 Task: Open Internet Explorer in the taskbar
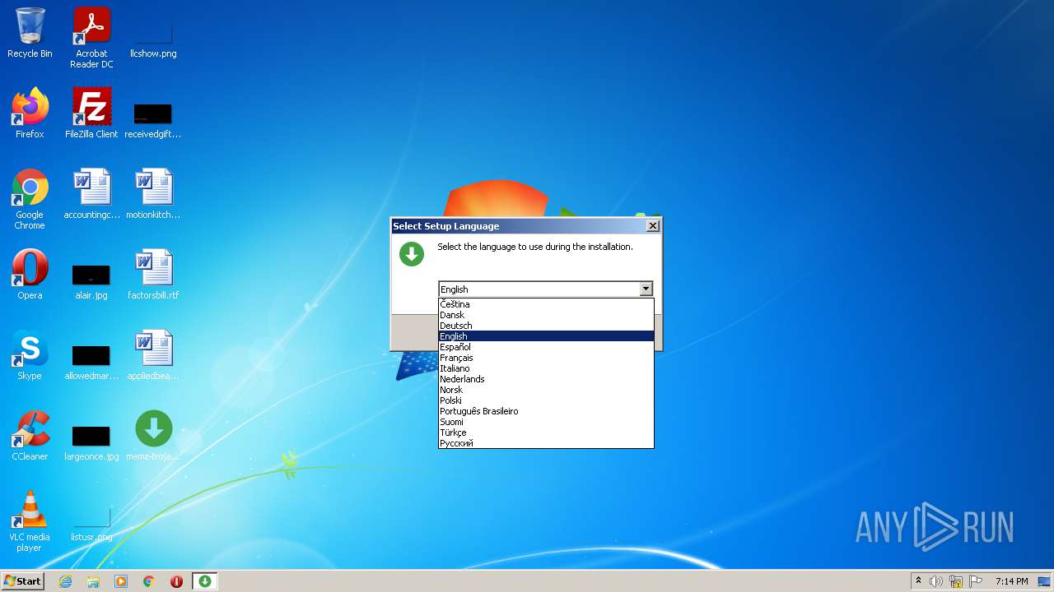[x=66, y=581]
